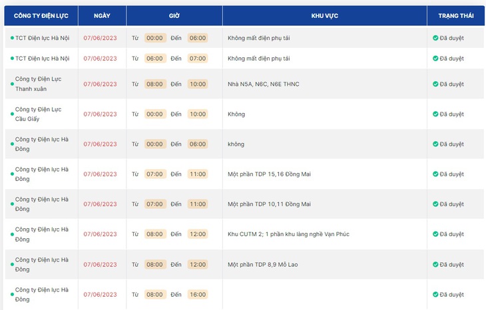Click green status dot beside Công ty Điện Lực Thanh xuân
486x310 pixels.
(12, 84)
